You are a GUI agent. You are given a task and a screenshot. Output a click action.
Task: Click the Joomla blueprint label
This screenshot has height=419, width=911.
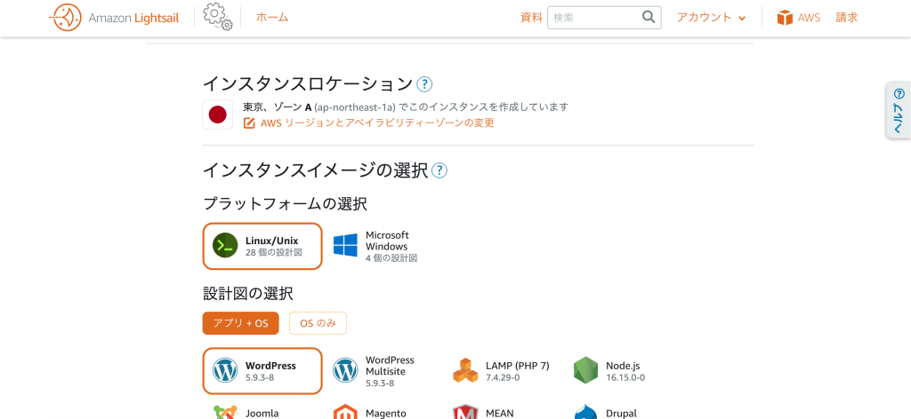(x=262, y=413)
